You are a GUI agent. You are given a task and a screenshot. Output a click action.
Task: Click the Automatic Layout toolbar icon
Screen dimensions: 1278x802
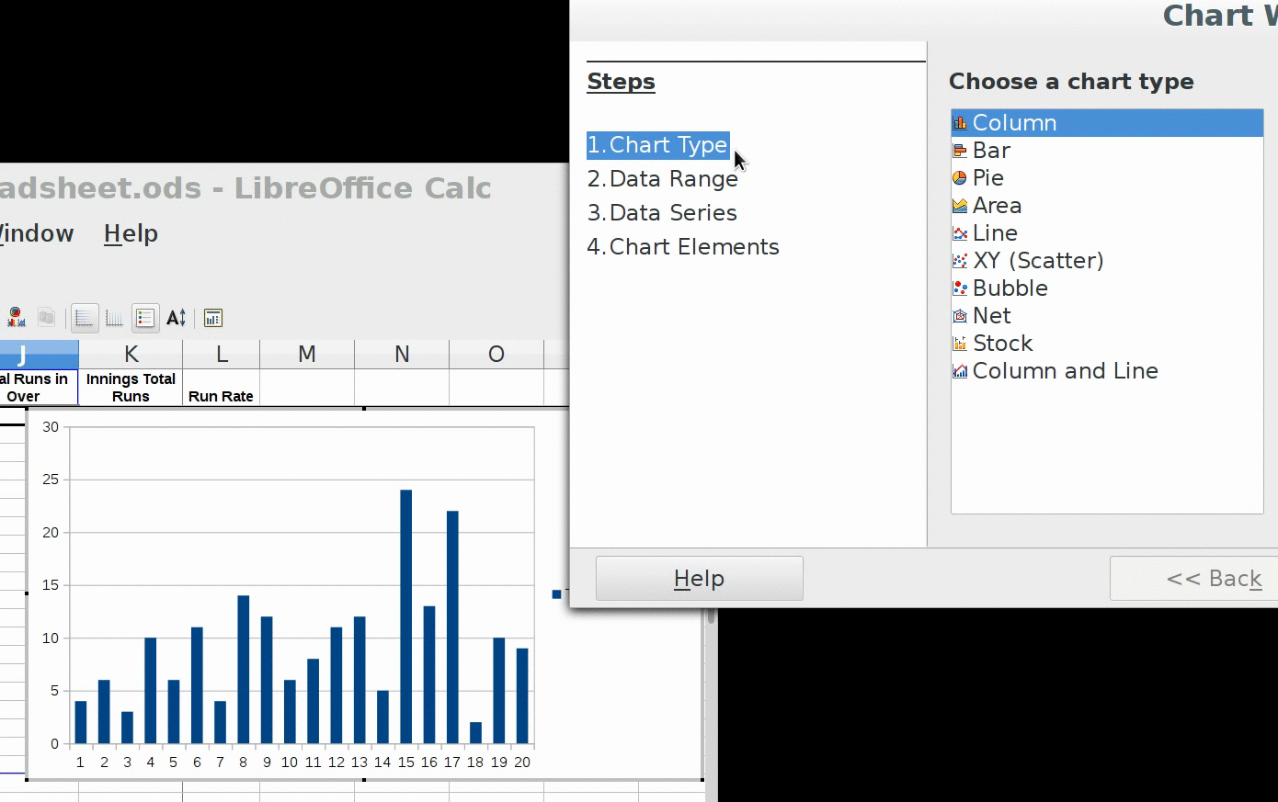coord(213,318)
